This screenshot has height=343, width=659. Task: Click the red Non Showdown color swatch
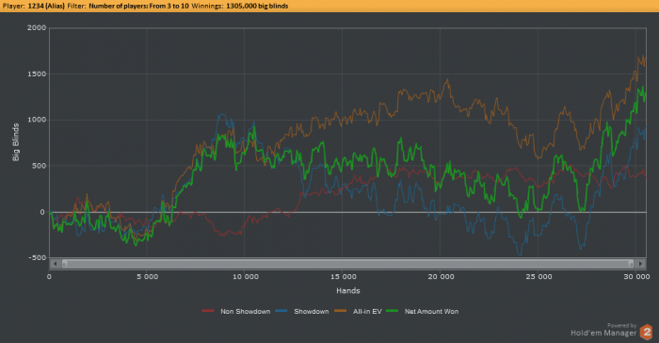pyautogui.click(x=208, y=311)
